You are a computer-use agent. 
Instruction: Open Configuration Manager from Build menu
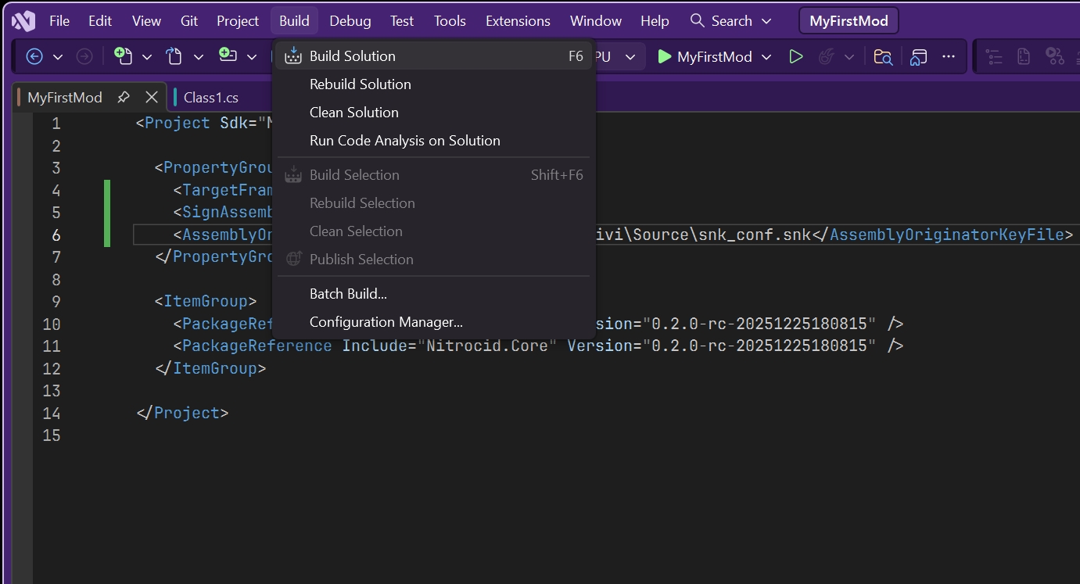[386, 322]
